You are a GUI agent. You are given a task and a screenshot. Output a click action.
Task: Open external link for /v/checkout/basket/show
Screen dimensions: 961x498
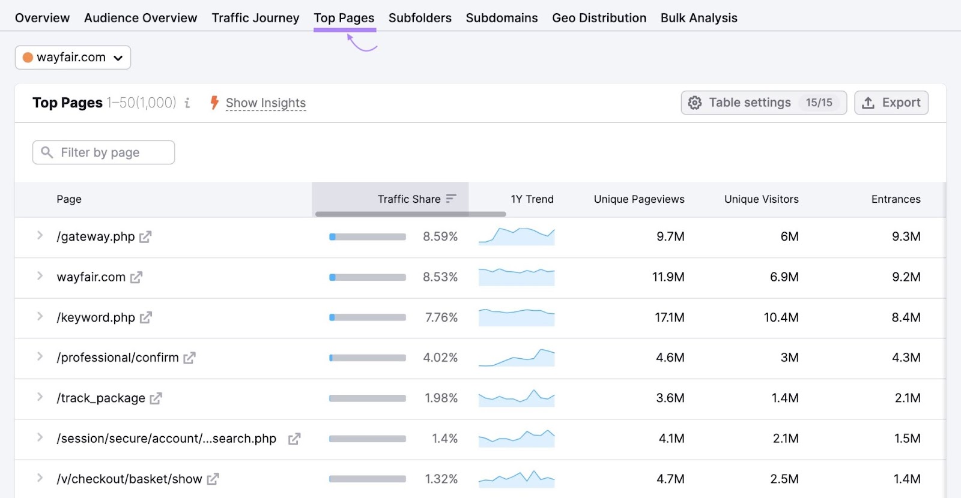[213, 479]
